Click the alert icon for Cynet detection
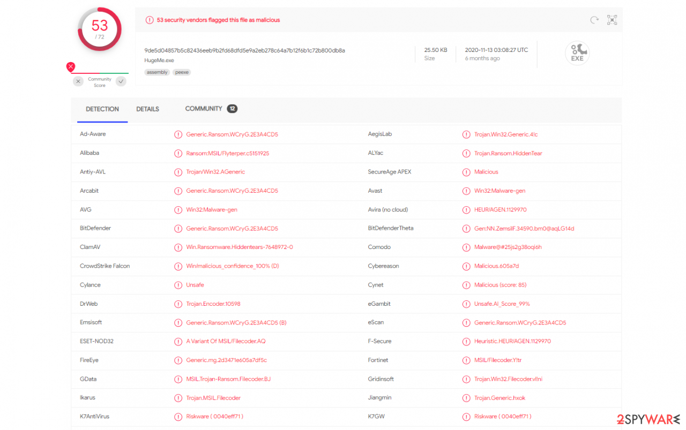This screenshot has width=686, height=430. [x=466, y=285]
